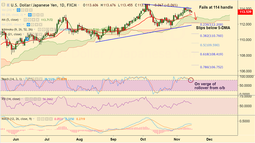Image resolution: width=255 pixels, height=143 pixels.
Task: Open settings gear for MA (5, close)
Action: tap(29, 20)
